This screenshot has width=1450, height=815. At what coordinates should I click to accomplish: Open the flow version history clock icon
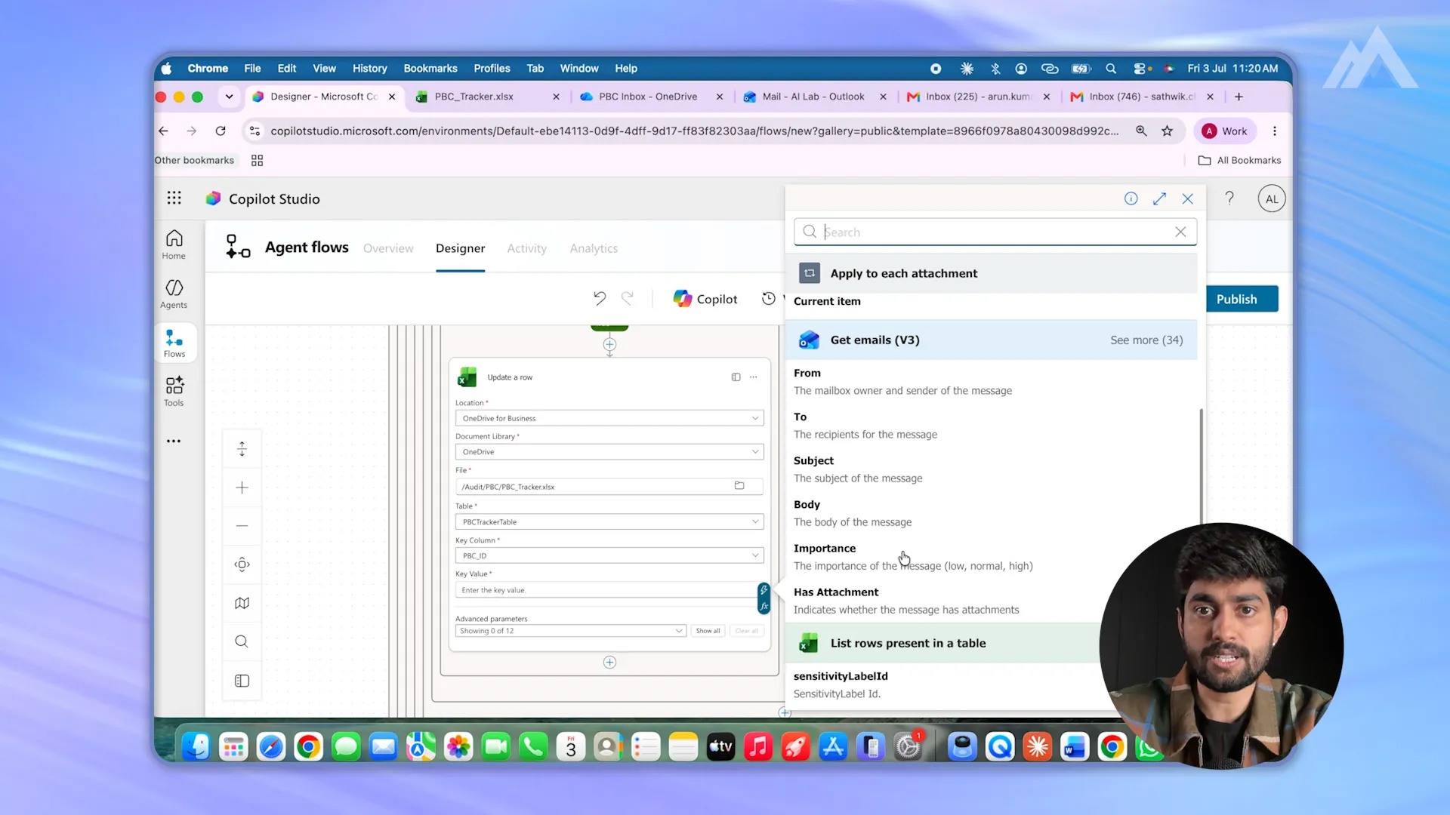769,299
